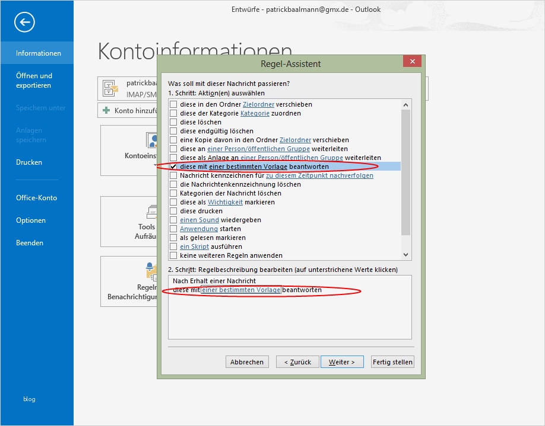Click the back arrow in the backstage view
Screen dimensions: 545x426
24,23
